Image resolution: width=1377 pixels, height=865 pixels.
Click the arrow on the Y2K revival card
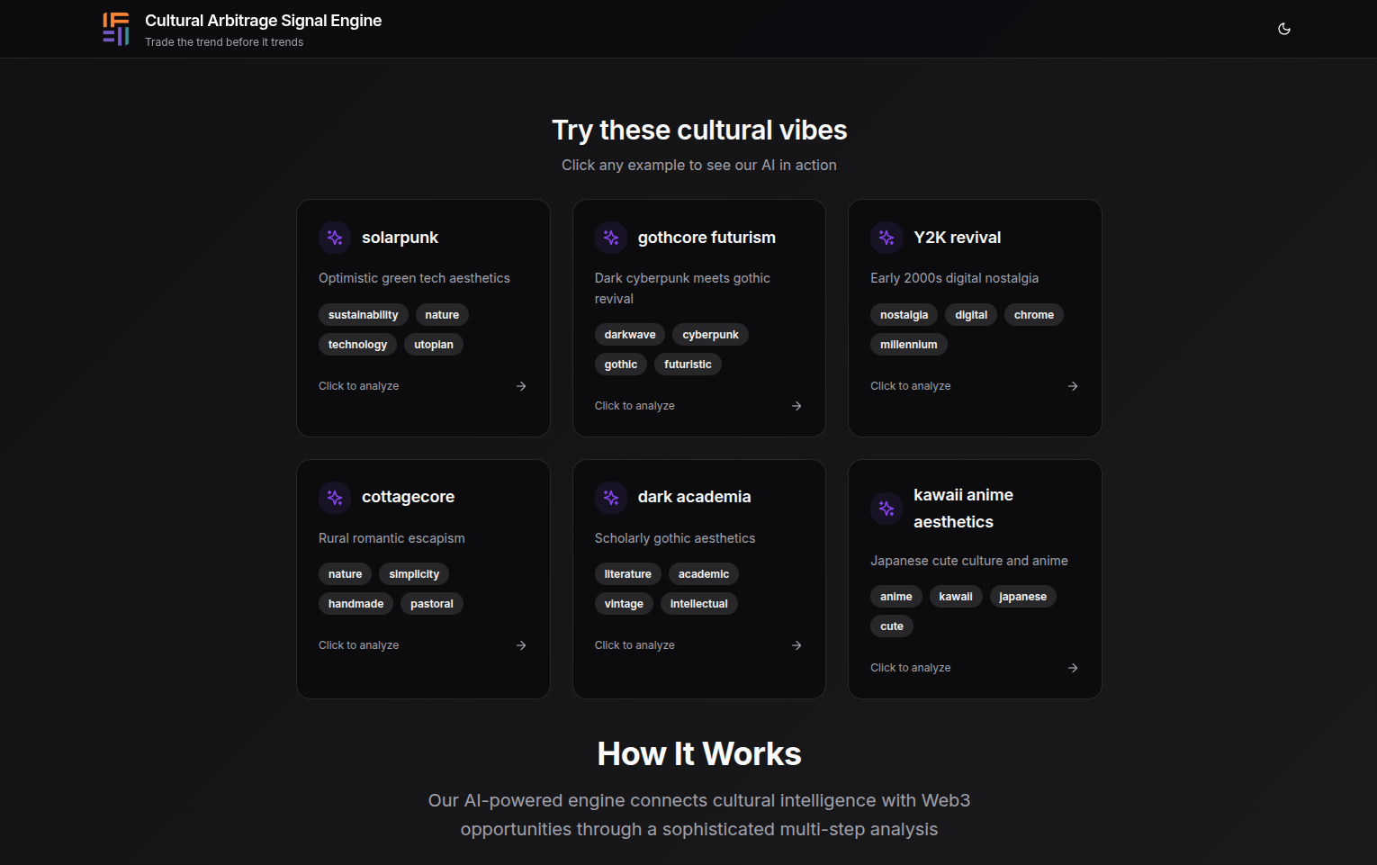pyautogui.click(x=1073, y=386)
